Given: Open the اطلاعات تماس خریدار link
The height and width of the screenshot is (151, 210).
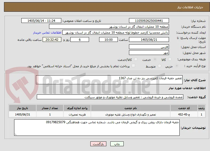Looking at the screenshot, I should click(47, 33).
